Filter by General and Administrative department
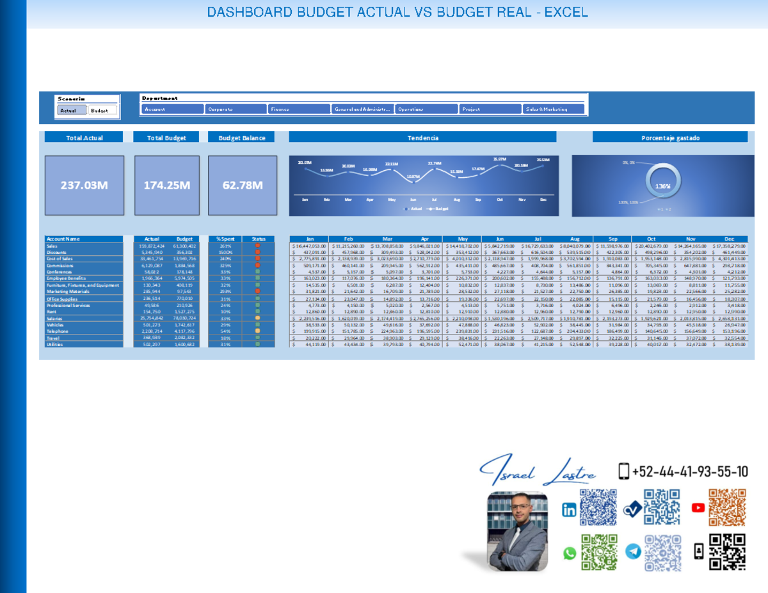This screenshot has height=593, width=768. (363, 109)
